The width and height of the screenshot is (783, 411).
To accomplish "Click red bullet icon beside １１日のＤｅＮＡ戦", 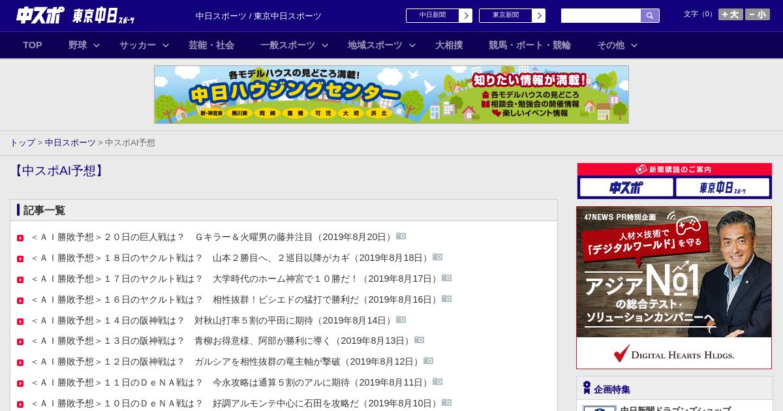I will click(20, 384).
